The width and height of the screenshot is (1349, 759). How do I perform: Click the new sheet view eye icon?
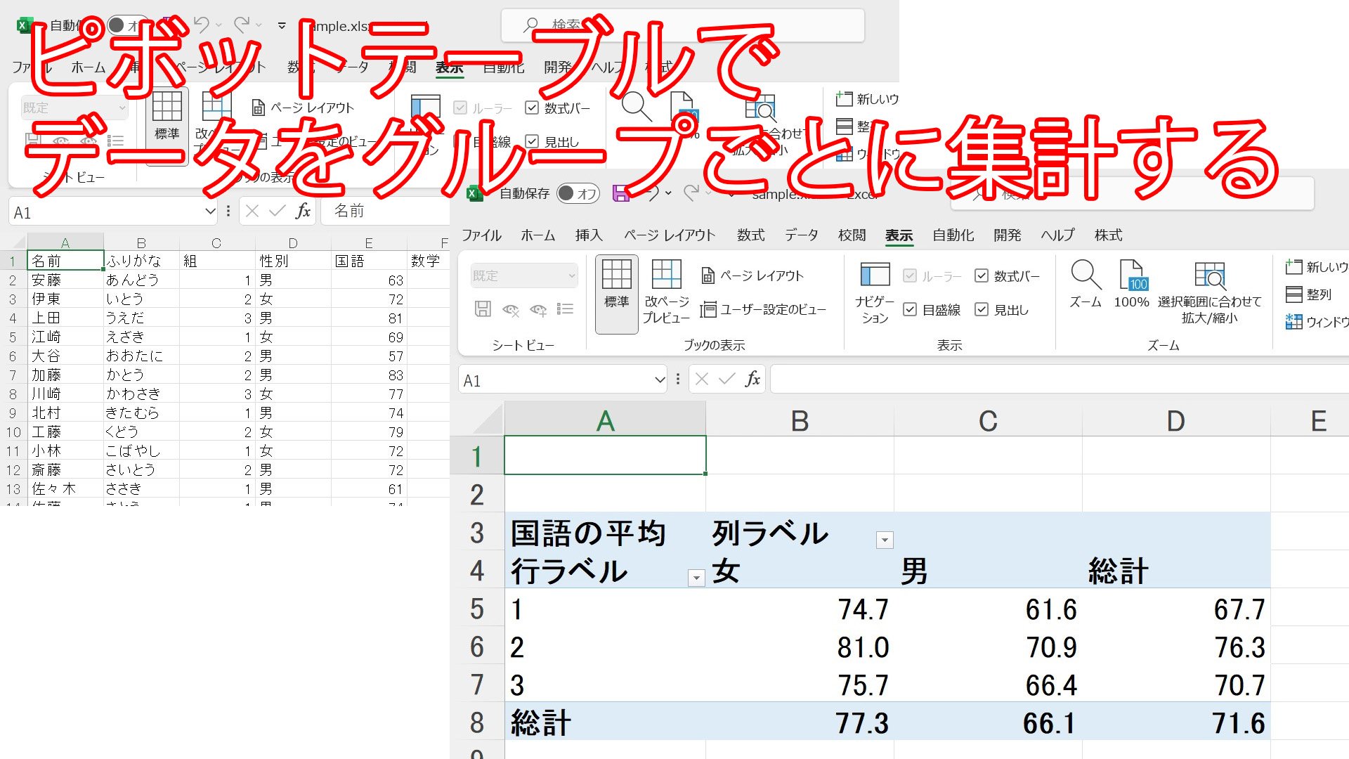538,309
